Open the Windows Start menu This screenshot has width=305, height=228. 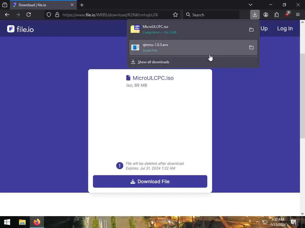click(x=7, y=222)
